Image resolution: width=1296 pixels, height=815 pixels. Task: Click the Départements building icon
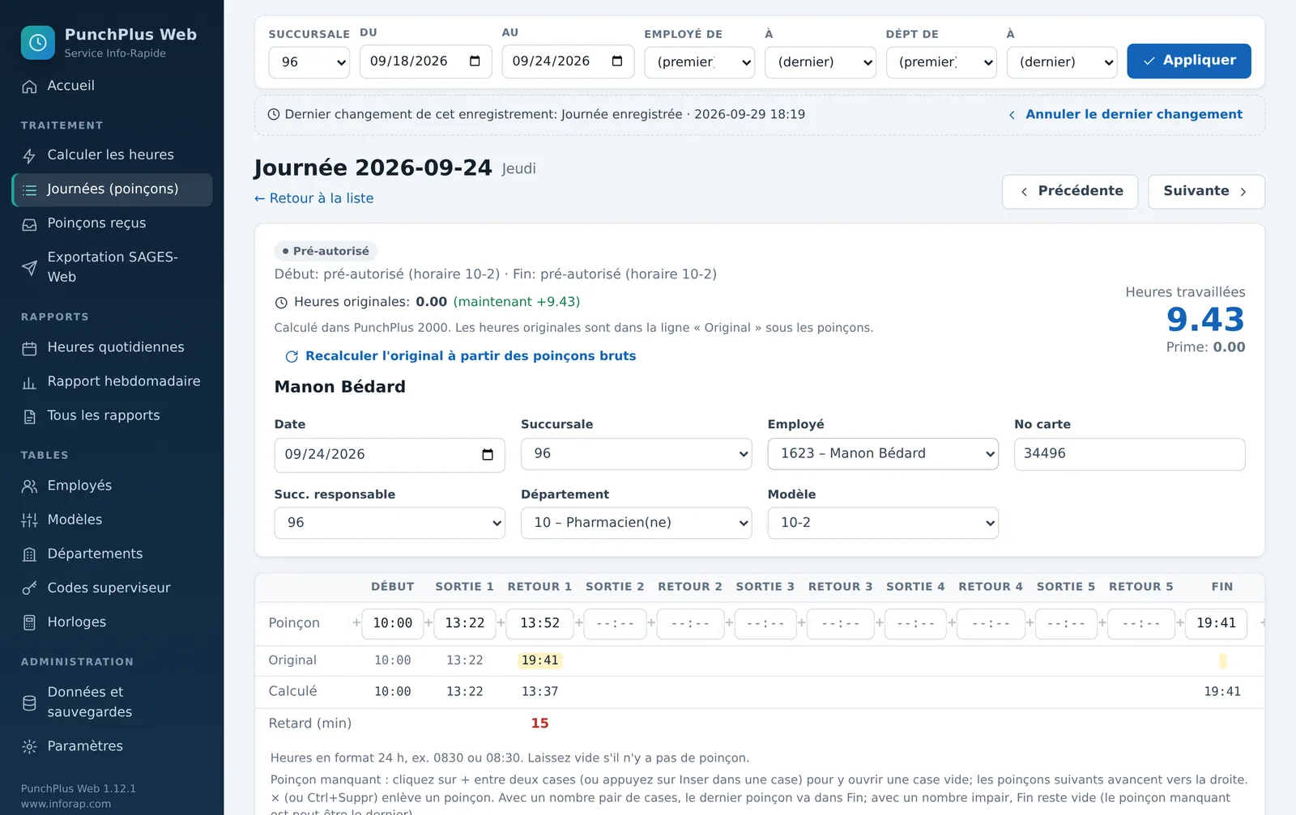pyautogui.click(x=29, y=554)
